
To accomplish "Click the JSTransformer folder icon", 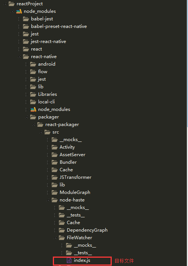I will [55, 177].
